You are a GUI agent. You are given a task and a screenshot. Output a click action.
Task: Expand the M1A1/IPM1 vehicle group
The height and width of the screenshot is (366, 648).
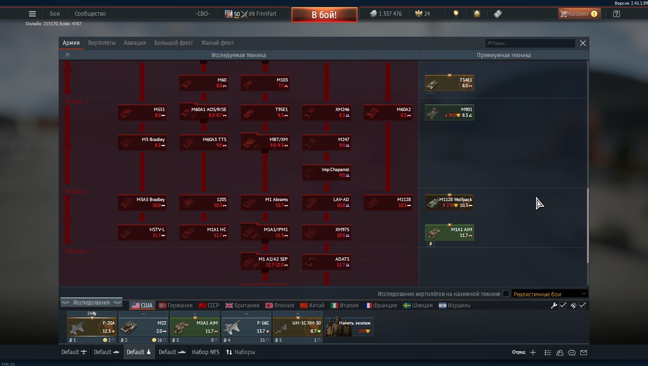[265, 233]
